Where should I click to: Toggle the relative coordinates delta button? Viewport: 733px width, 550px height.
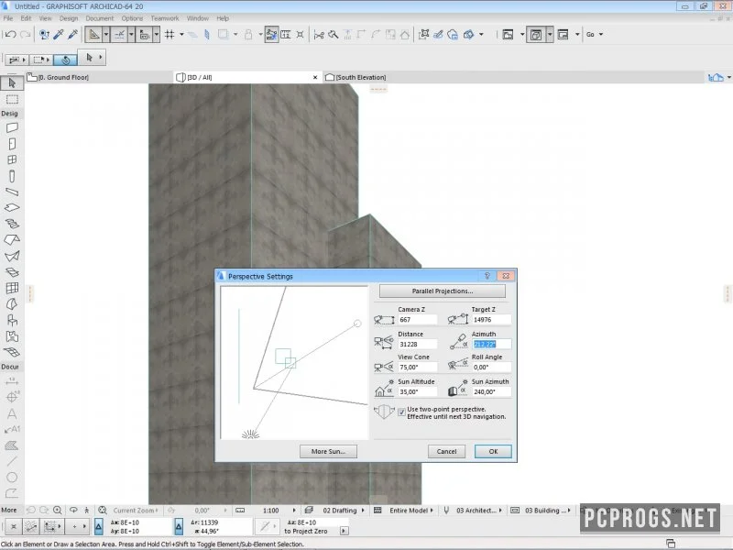[99, 526]
